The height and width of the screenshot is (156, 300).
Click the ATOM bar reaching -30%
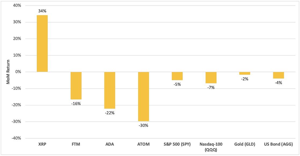tap(144, 96)
